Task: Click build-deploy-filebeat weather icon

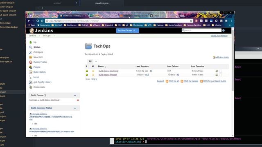Action: (93, 75)
